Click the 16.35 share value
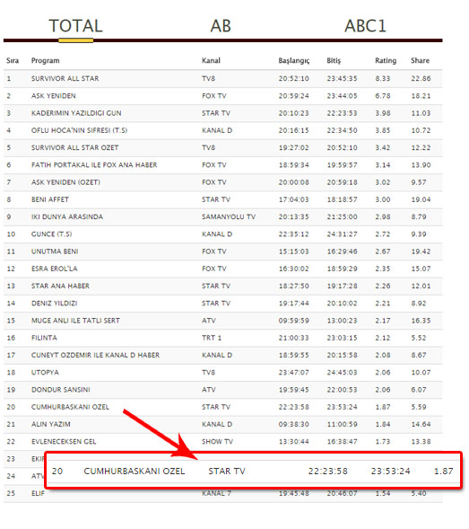This screenshot has height=529, width=469. click(421, 321)
